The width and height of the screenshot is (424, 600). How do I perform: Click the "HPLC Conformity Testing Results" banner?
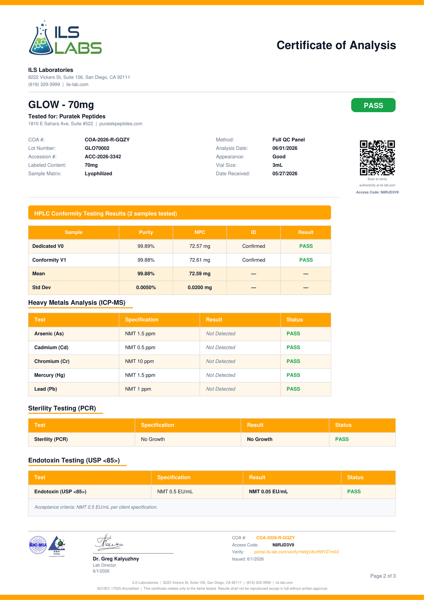pos(179,213)
